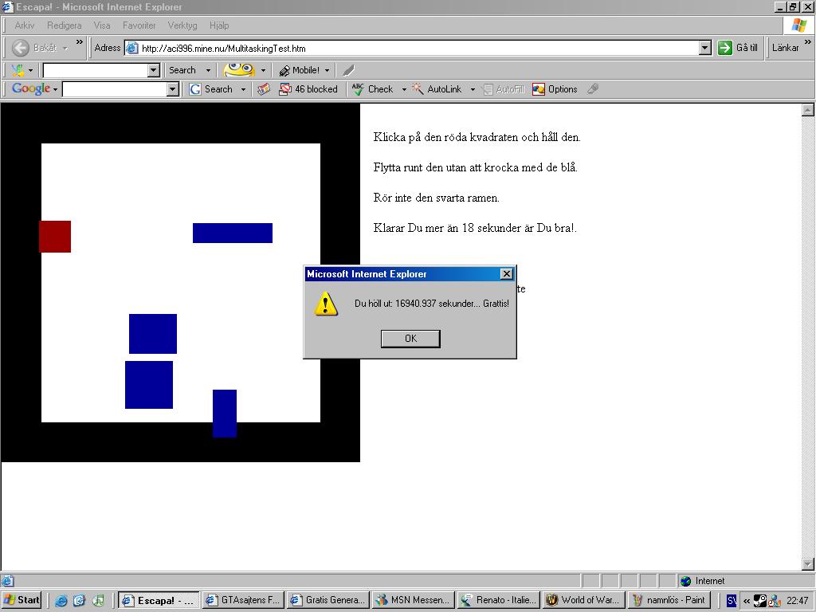Click the smiley face toolbar icon

point(239,70)
